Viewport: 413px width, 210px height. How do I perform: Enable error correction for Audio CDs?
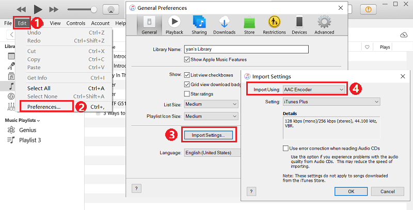click(x=286, y=148)
